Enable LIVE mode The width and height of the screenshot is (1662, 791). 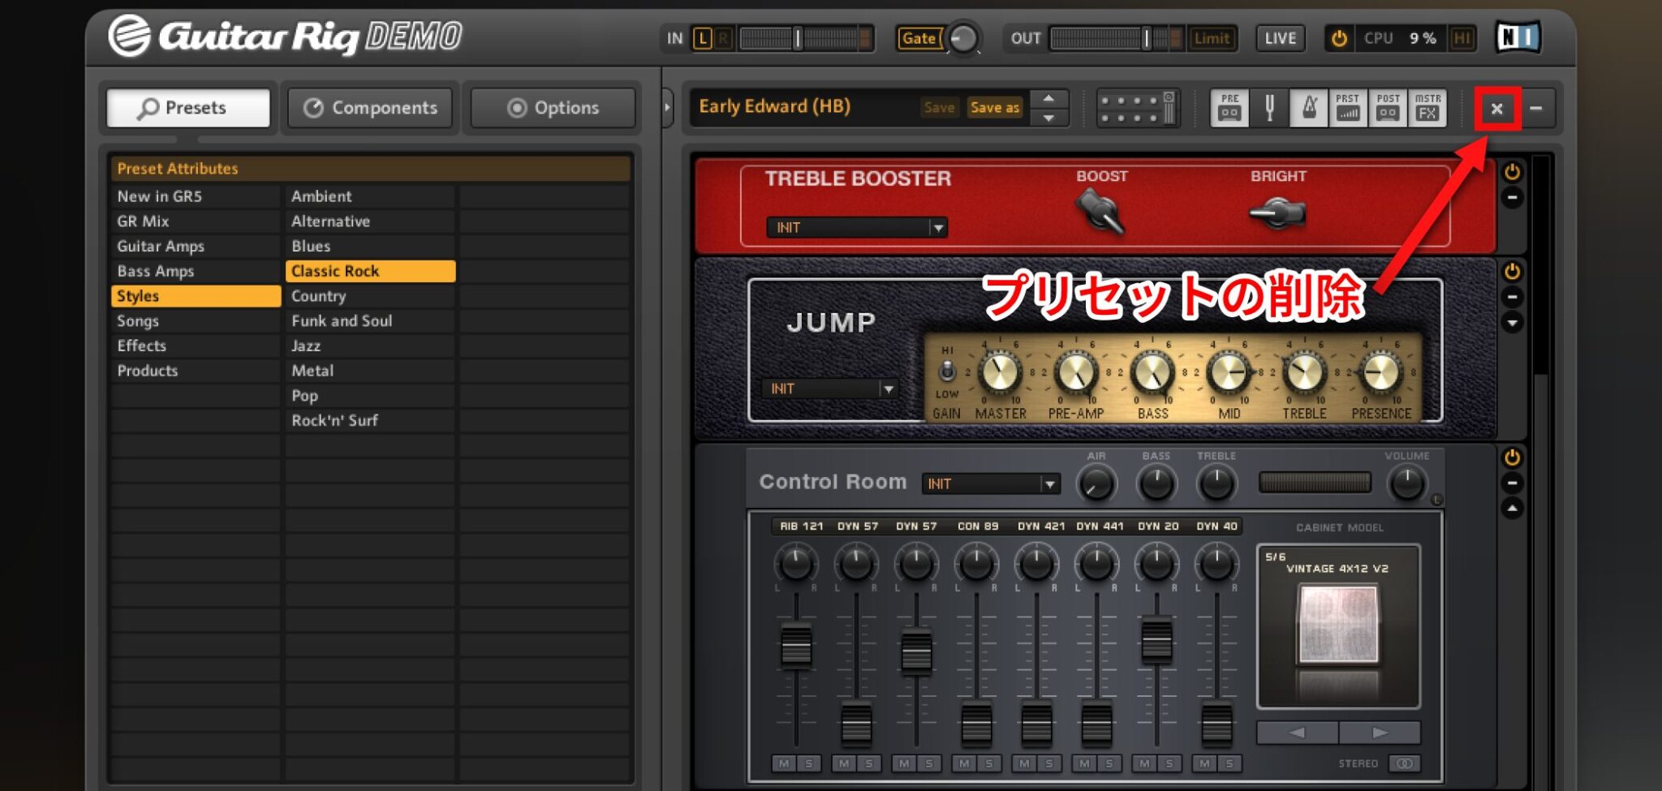[x=1279, y=37]
